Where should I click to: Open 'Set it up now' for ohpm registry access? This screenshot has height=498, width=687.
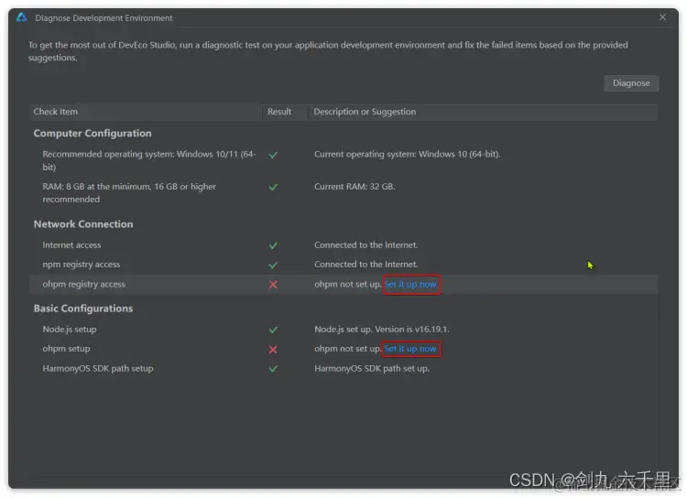[410, 285]
